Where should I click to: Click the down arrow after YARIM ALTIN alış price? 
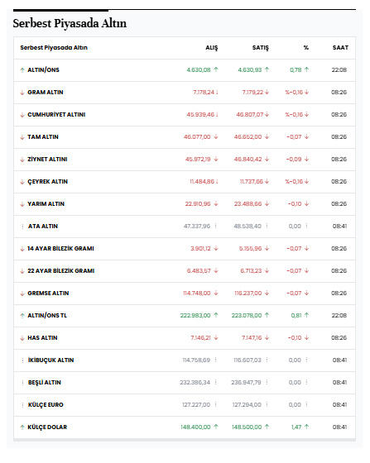click(216, 203)
